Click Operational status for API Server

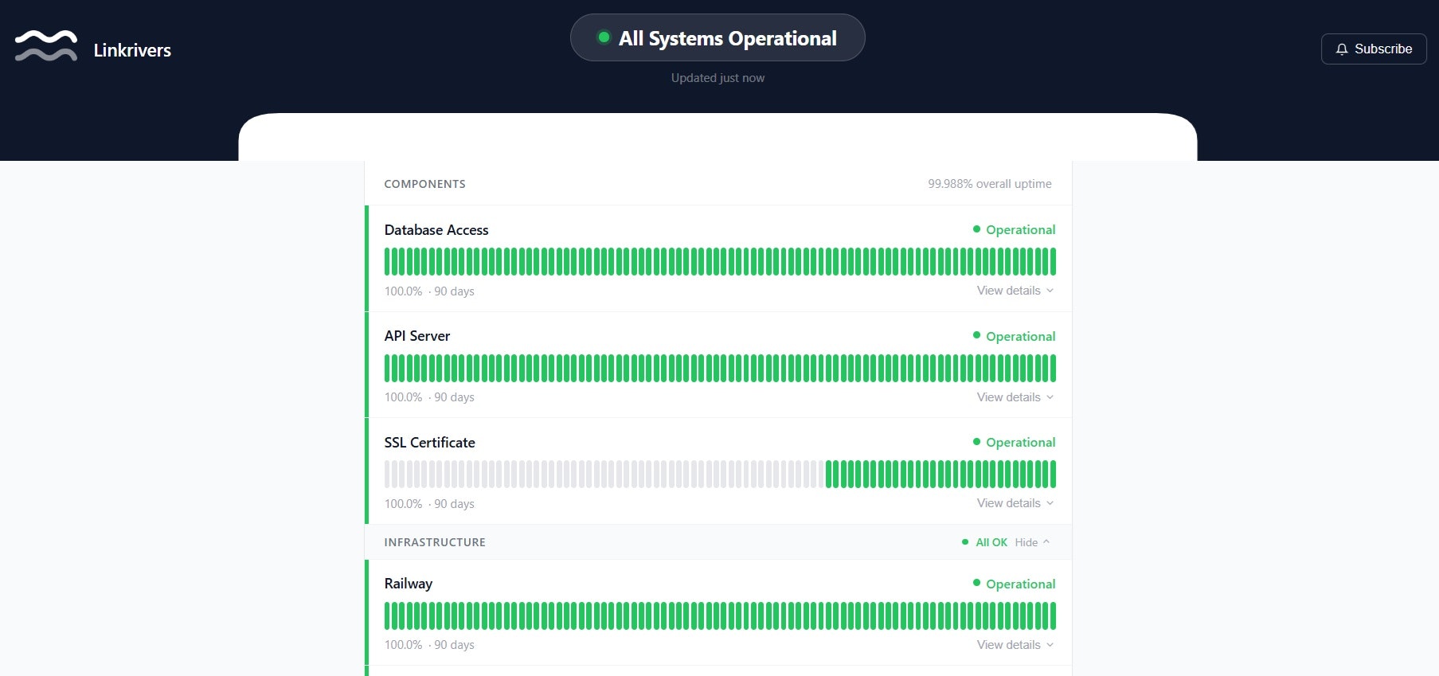[1014, 336]
